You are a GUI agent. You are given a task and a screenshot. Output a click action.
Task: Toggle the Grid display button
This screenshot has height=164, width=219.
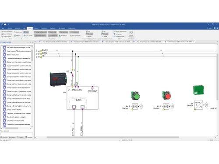tap(26, 32)
